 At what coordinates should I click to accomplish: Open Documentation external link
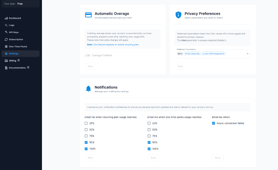pos(20,68)
